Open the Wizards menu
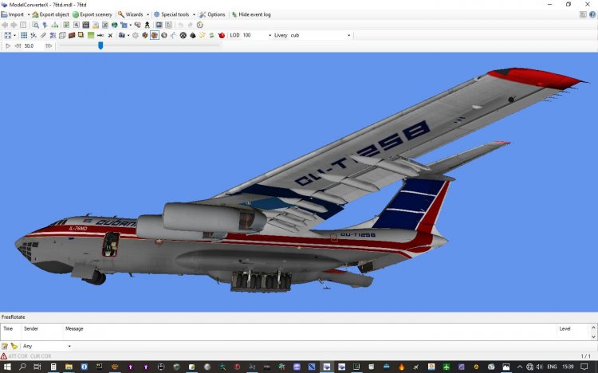 pos(131,14)
